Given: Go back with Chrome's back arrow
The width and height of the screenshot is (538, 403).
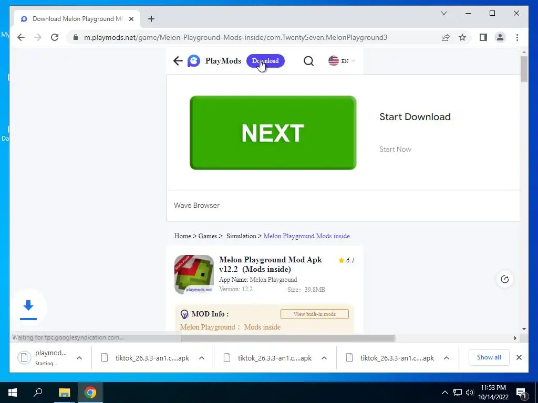Looking at the screenshot, I should pos(21,37).
